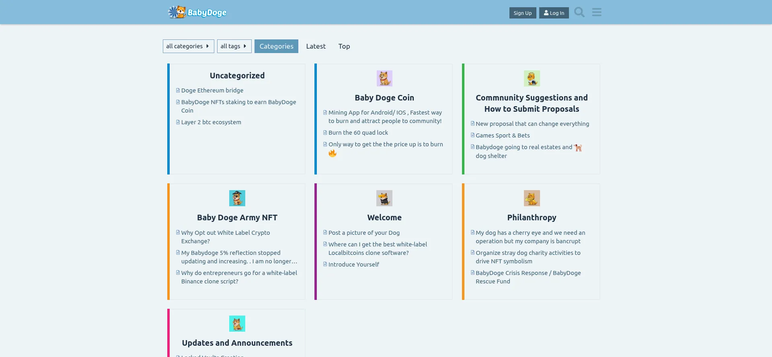Open Mining App for Android/IOS topic
This screenshot has width=772, height=357.
[x=385, y=117]
